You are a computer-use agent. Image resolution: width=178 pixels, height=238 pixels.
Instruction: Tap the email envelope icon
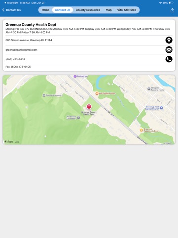pos(169,50)
